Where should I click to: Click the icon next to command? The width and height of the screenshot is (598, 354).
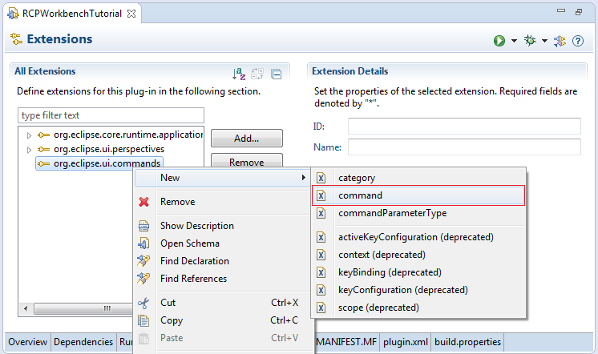(321, 195)
